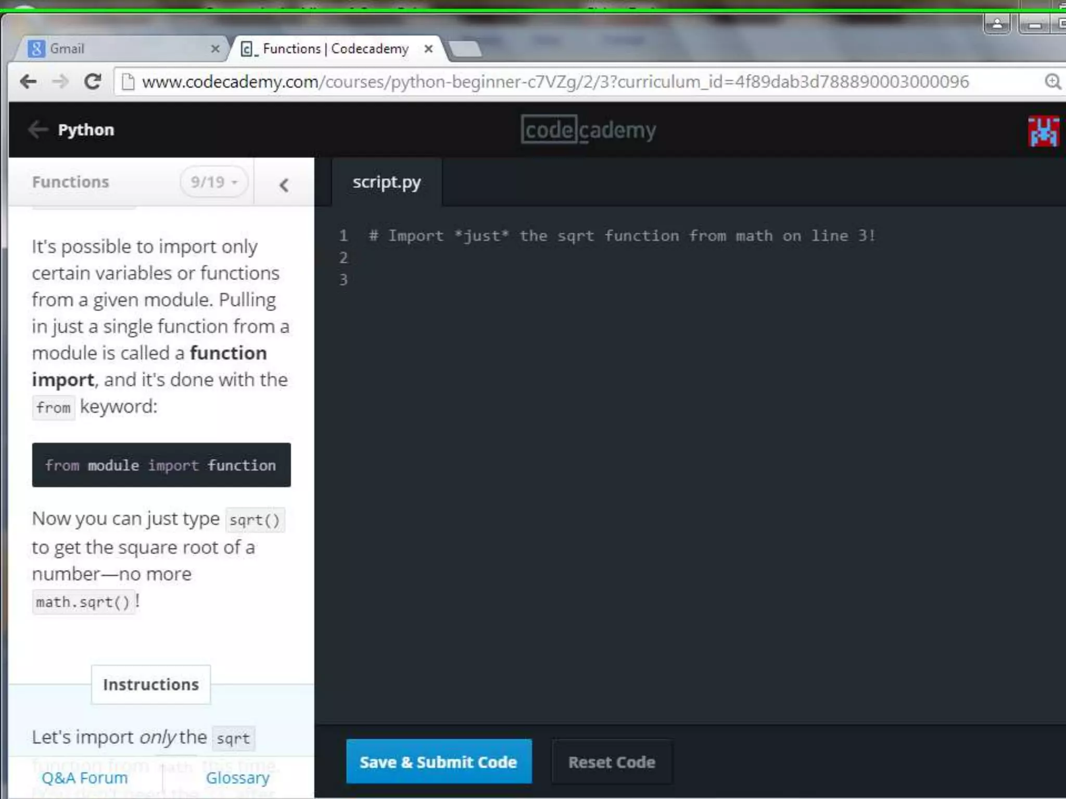This screenshot has width=1066, height=799.
Task: Click the inline 'sqrt()' code snippet
Action: [x=255, y=520]
